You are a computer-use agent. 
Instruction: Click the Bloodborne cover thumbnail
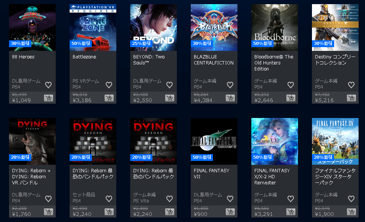(275, 28)
